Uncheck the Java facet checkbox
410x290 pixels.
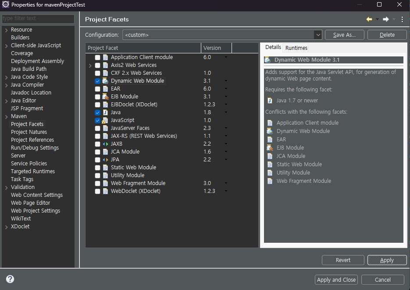click(x=97, y=113)
